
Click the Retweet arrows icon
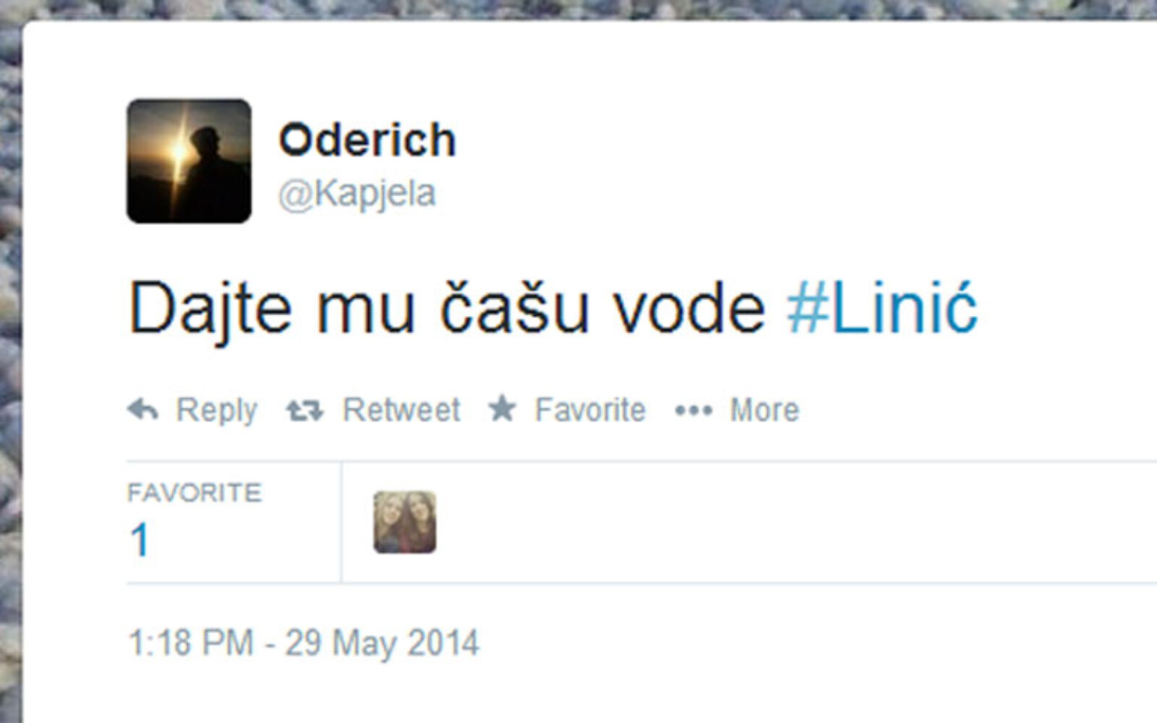click(x=304, y=411)
